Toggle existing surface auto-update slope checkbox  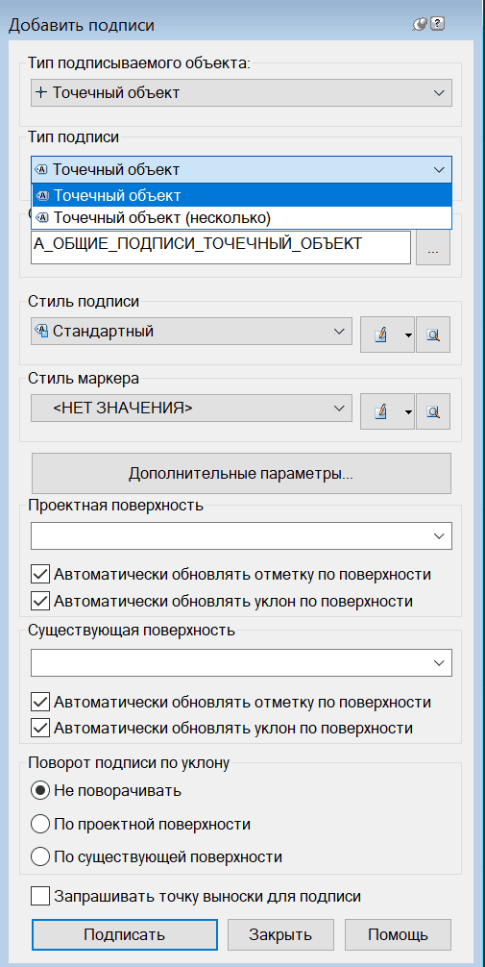40,728
